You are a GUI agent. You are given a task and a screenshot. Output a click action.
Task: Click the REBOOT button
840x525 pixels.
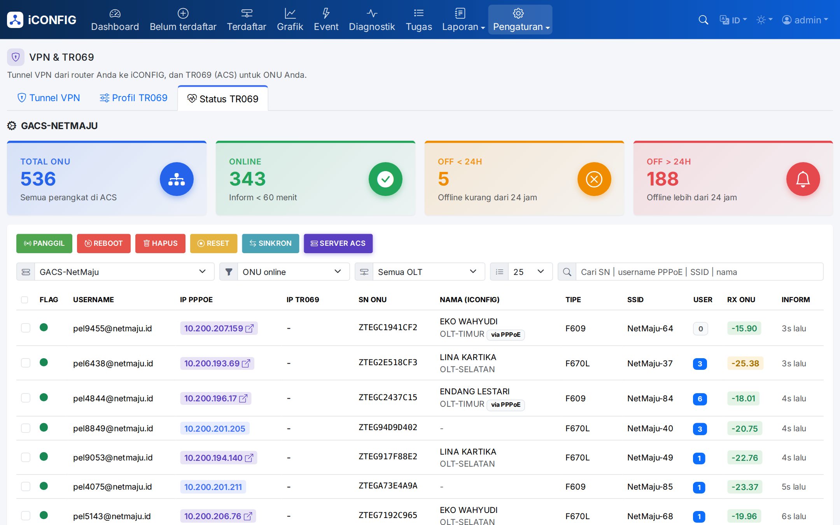(x=104, y=243)
